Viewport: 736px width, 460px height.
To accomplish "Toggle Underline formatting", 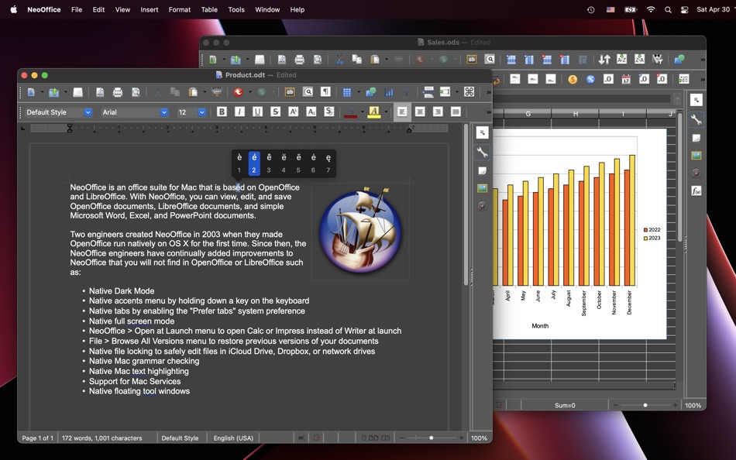I will point(257,112).
